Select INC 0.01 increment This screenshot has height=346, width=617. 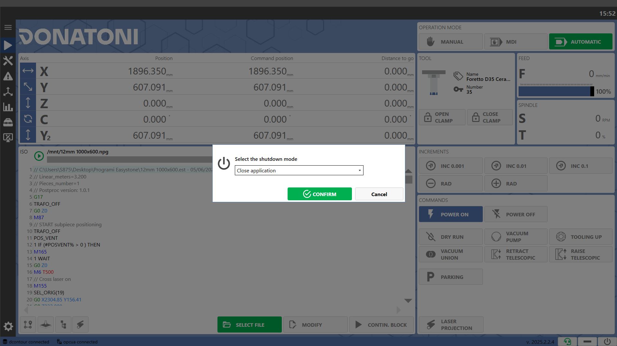(x=516, y=166)
